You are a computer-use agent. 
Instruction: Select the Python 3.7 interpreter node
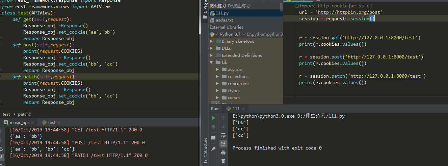(x=246, y=34)
